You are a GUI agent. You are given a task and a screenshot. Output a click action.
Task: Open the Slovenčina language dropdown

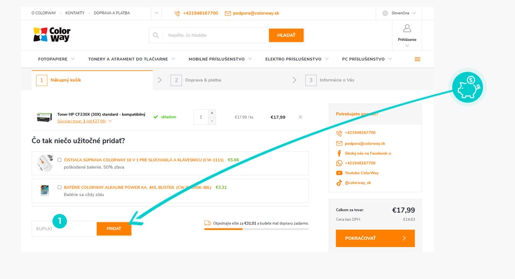coord(399,13)
